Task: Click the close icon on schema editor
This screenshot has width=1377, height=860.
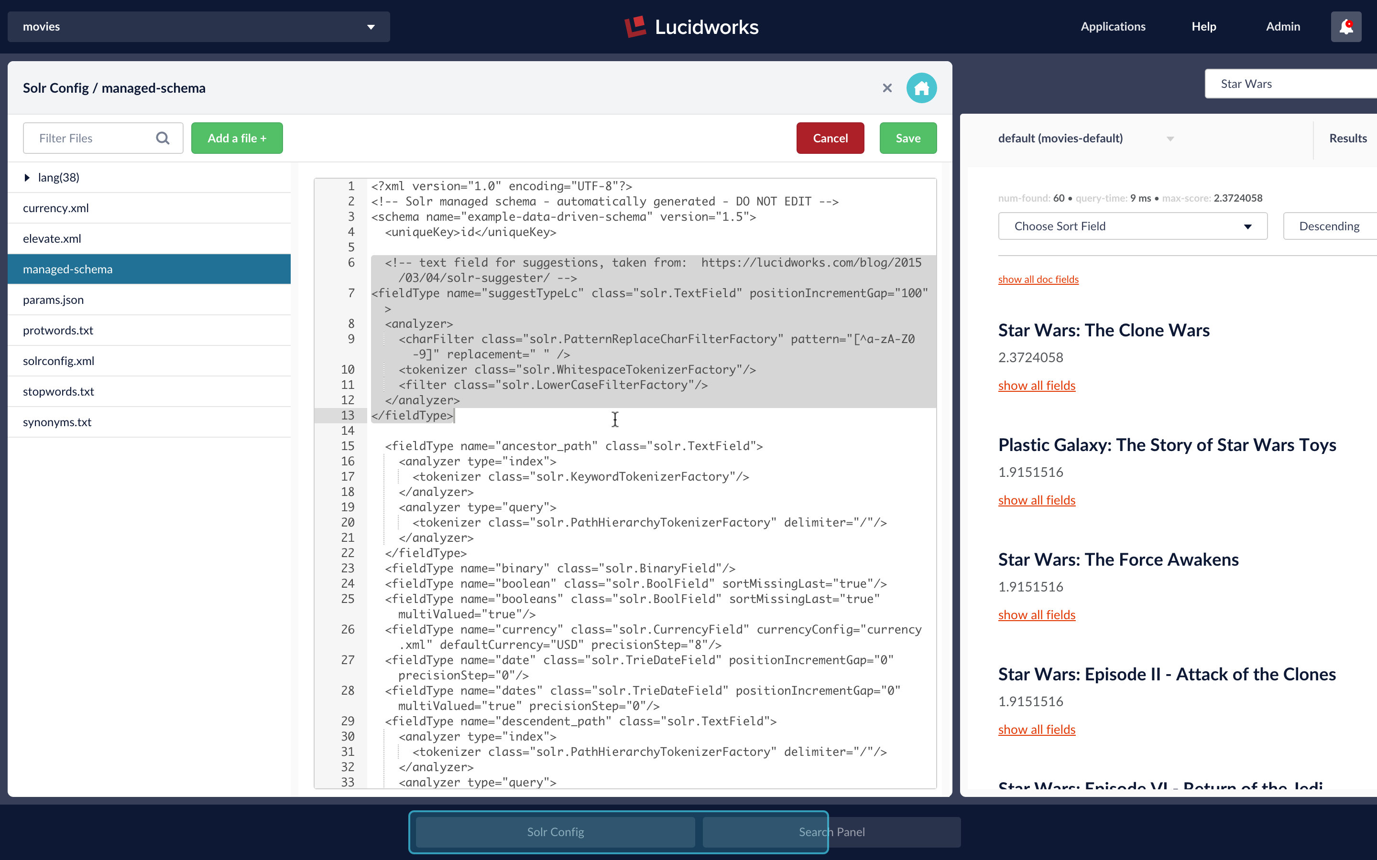Action: click(887, 87)
